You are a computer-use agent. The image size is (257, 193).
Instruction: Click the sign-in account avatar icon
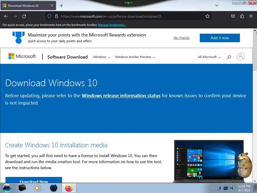point(240,57)
